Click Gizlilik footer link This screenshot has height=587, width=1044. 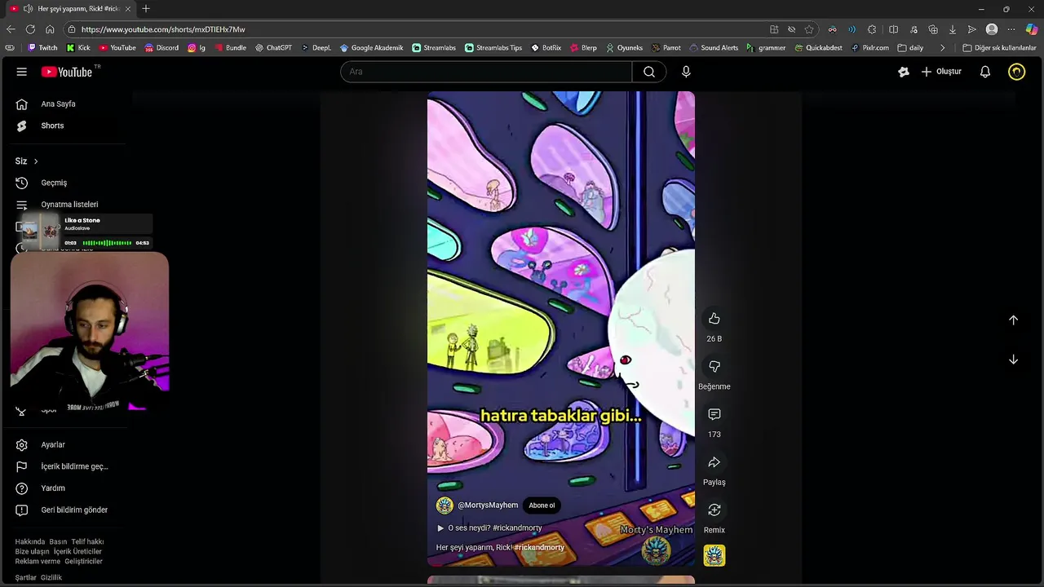51,578
